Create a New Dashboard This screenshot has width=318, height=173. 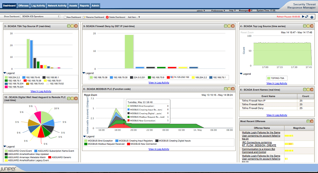(x=73, y=17)
